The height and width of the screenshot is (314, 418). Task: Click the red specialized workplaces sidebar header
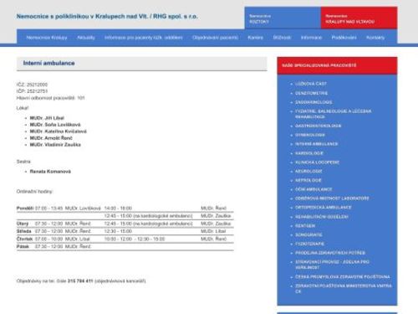click(x=337, y=65)
